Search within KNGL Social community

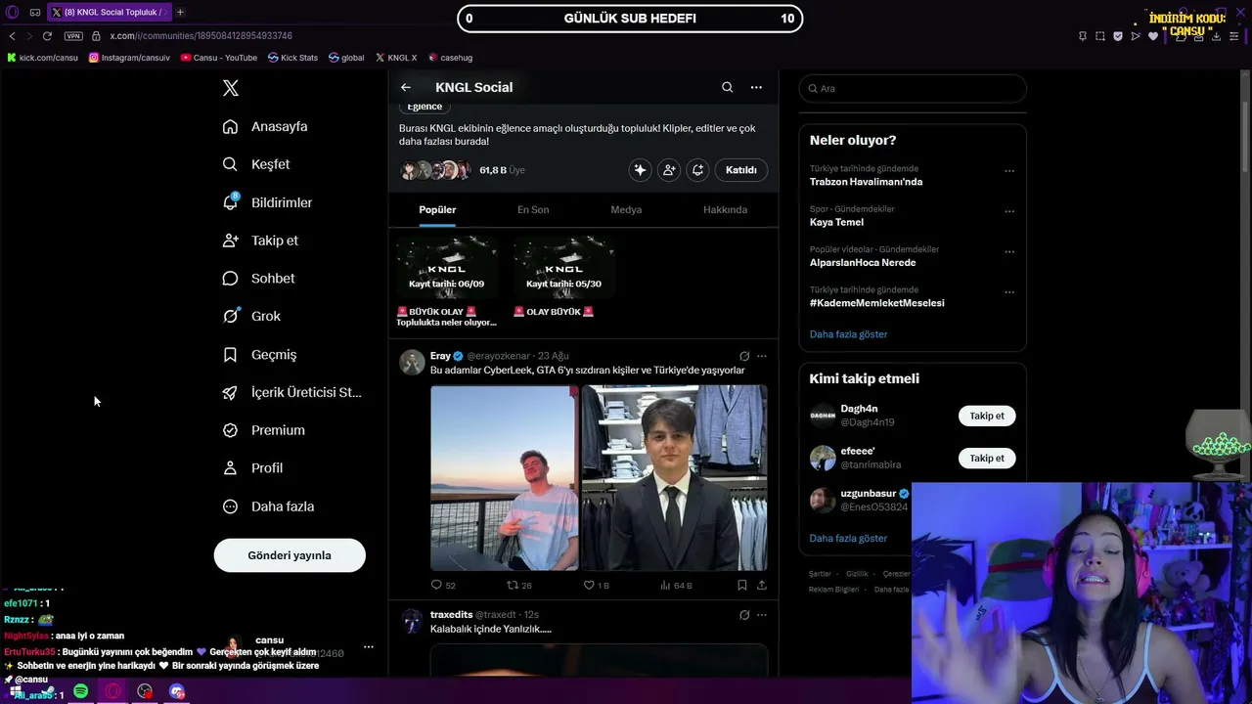(x=728, y=87)
